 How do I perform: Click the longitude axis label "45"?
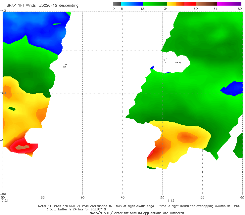coord(122,197)
